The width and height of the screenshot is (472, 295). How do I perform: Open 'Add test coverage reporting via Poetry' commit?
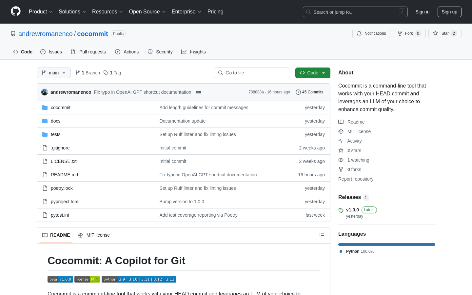tap(199, 215)
